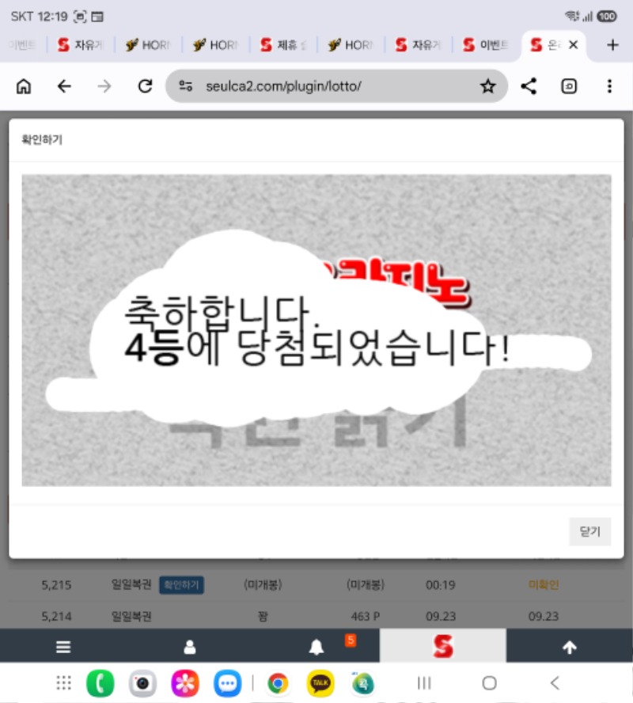The height and width of the screenshot is (703, 633).
Task: Jump to top with the up arrow icon
Action: (570, 647)
